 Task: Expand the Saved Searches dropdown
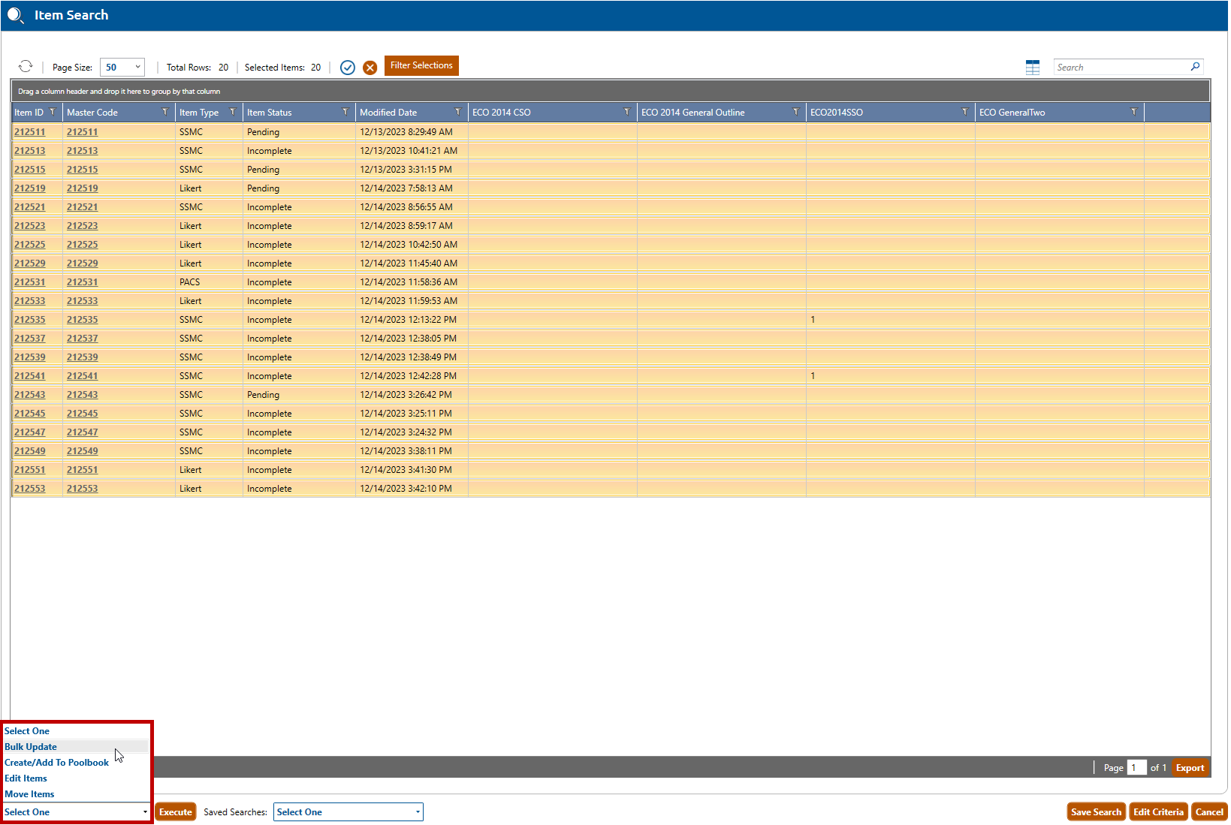click(x=348, y=812)
